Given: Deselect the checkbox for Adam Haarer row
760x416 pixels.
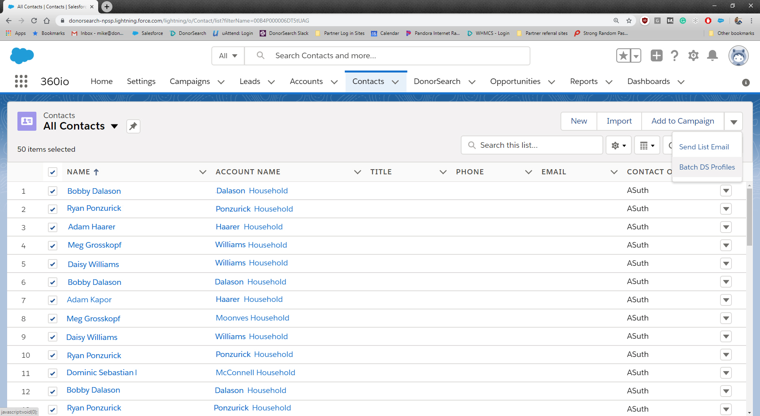Looking at the screenshot, I should pos(53,227).
